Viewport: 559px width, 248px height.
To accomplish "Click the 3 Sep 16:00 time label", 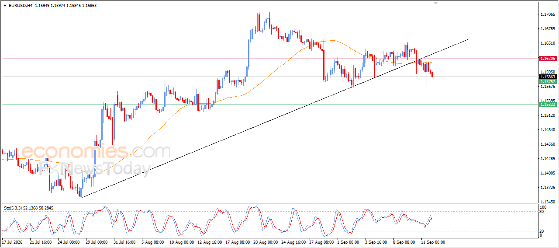I will [x=376, y=242].
